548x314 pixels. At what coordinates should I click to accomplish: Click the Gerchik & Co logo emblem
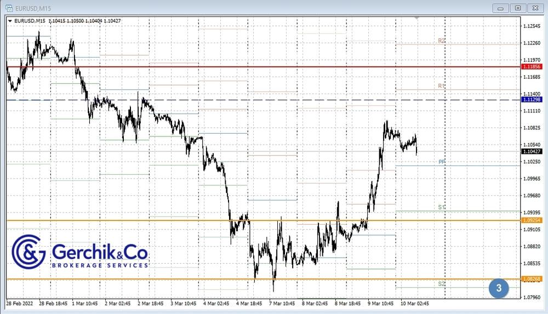[29, 253]
